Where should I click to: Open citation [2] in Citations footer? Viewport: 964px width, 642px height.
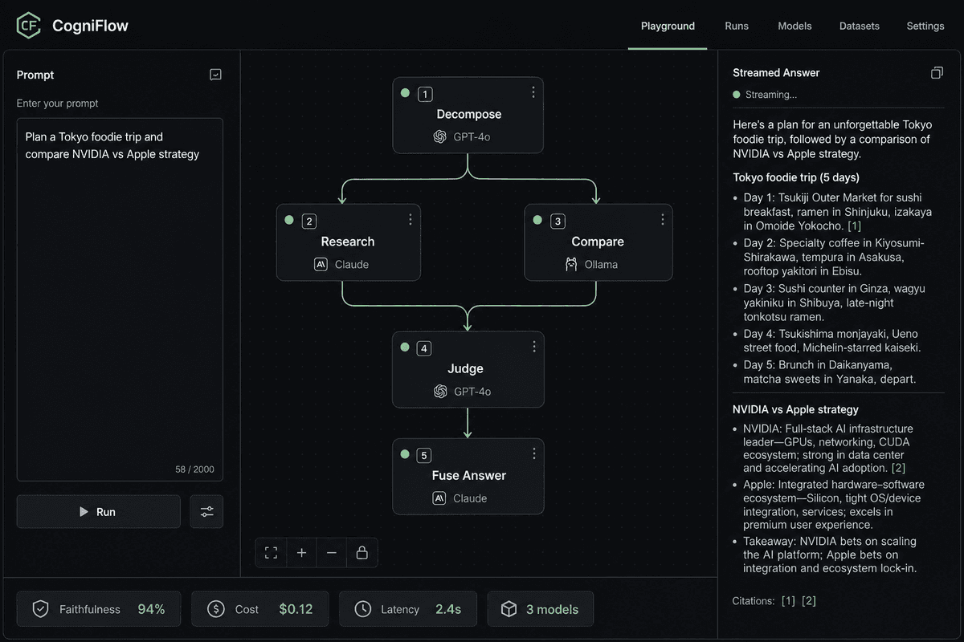pyautogui.click(x=809, y=600)
